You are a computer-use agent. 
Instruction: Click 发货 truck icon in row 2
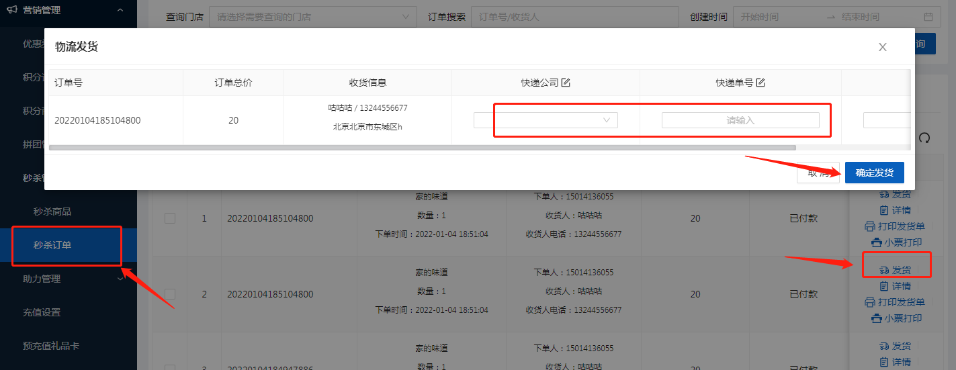click(x=884, y=270)
